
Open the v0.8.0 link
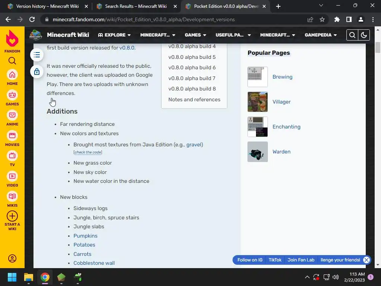127,48
